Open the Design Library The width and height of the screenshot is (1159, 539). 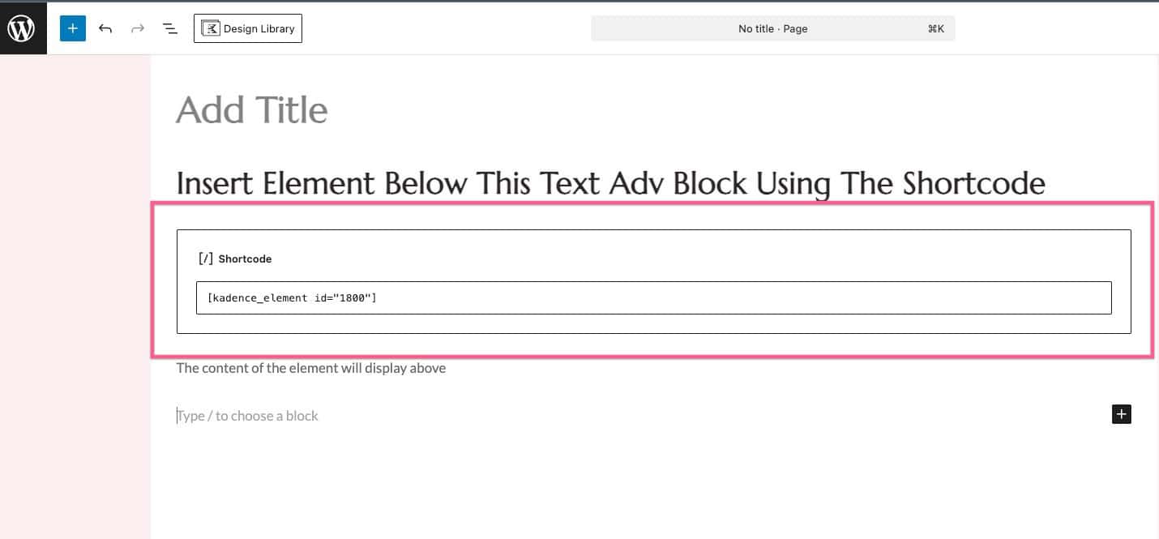pyautogui.click(x=247, y=28)
